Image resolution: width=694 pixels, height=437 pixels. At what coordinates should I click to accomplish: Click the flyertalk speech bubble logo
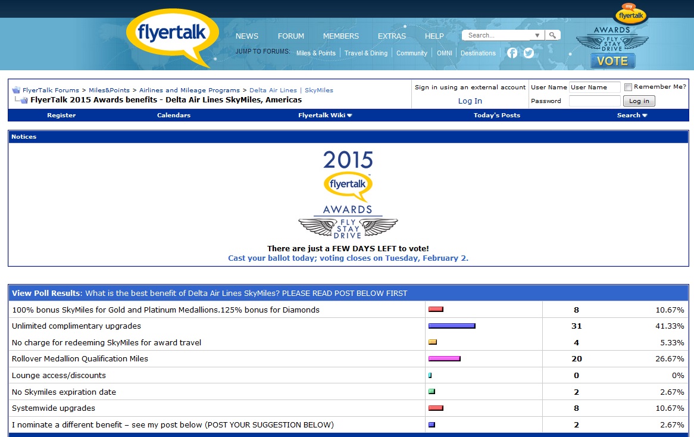[x=171, y=34]
